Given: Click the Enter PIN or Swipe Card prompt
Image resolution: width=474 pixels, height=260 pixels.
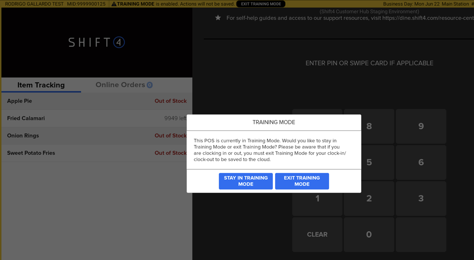Looking at the screenshot, I should pyautogui.click(x=369, y=63).
